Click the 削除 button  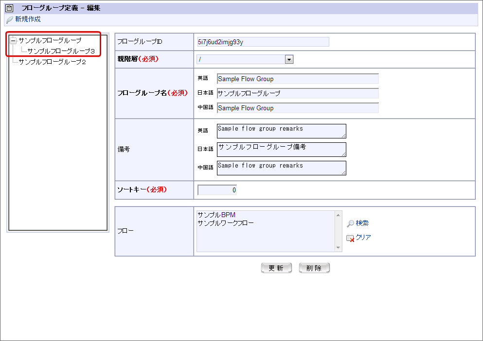click(314, 268)
